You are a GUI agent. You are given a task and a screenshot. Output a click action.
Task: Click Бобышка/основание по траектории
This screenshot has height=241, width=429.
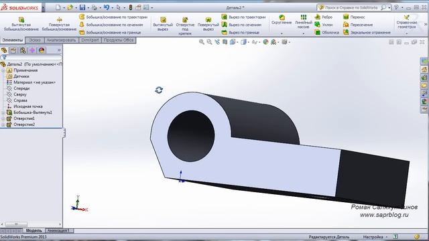click(113, 17)
